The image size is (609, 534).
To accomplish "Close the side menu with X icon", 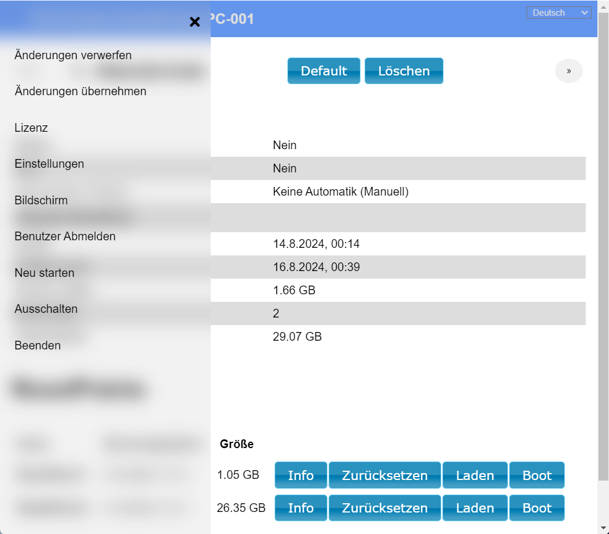I will (x=194, y=22).
